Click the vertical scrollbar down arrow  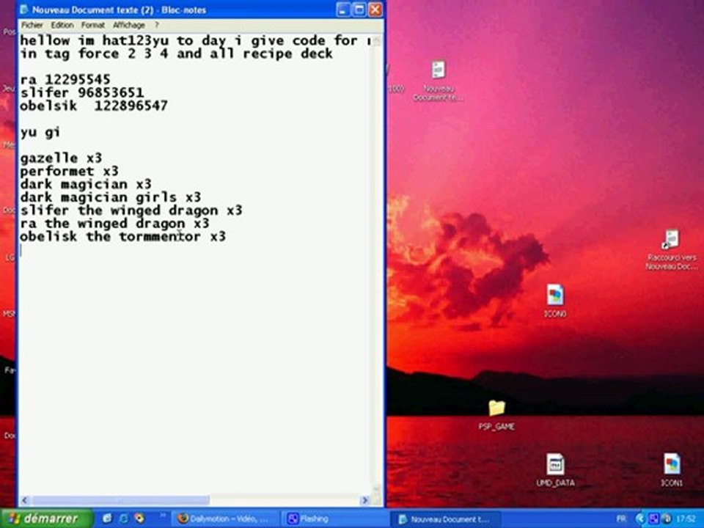(x=376, y=488)
